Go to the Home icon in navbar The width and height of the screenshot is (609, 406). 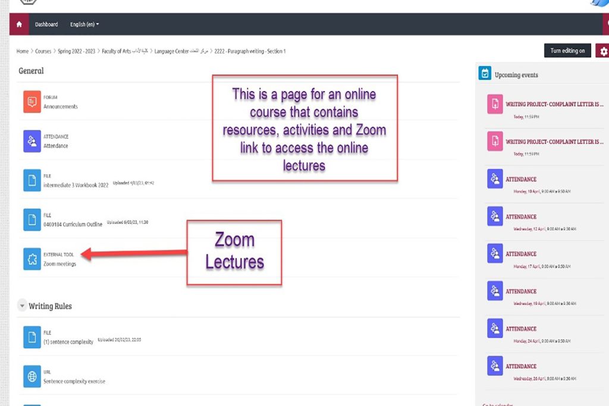(19, 24)
